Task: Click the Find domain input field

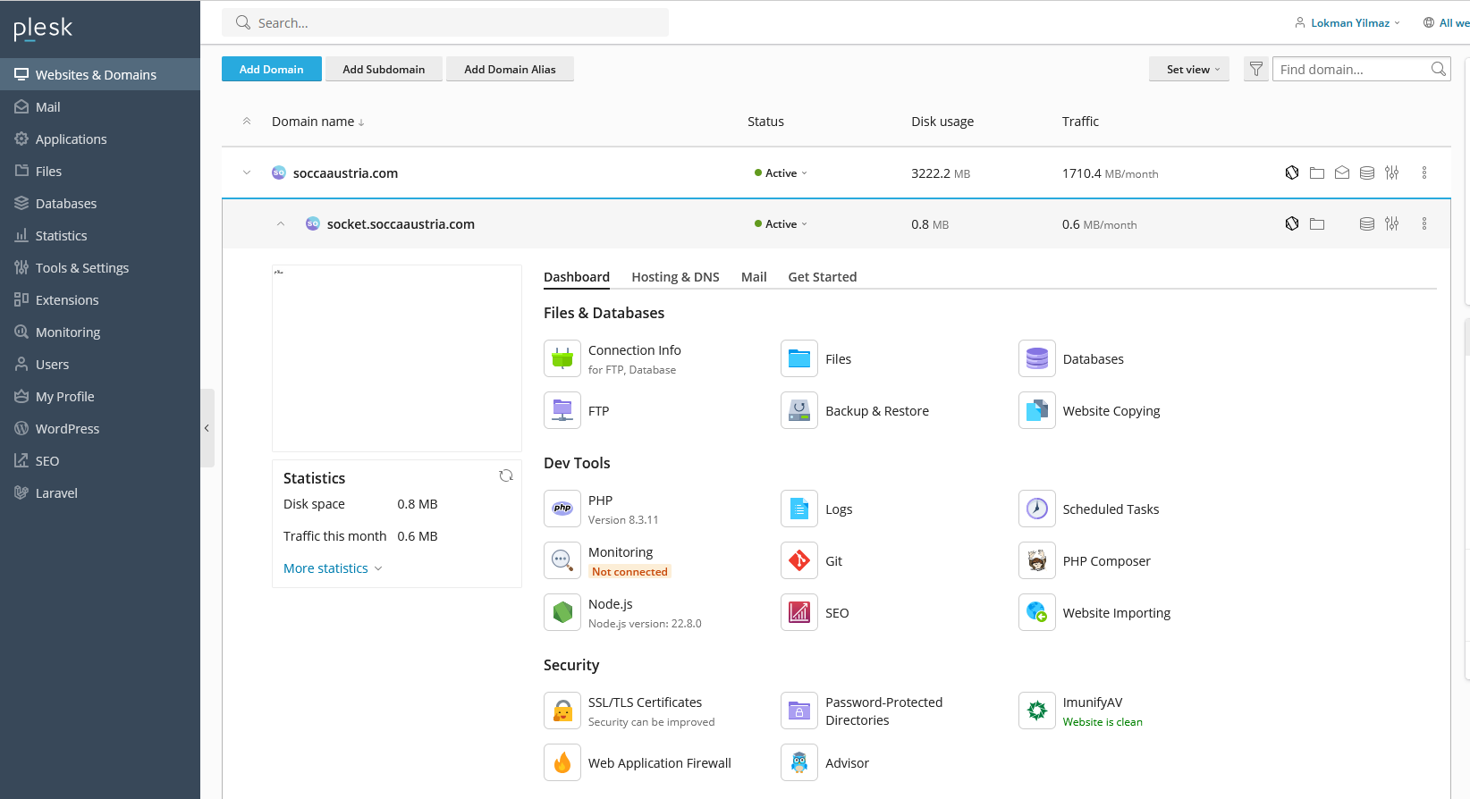Action: (x=1361, y=69)
